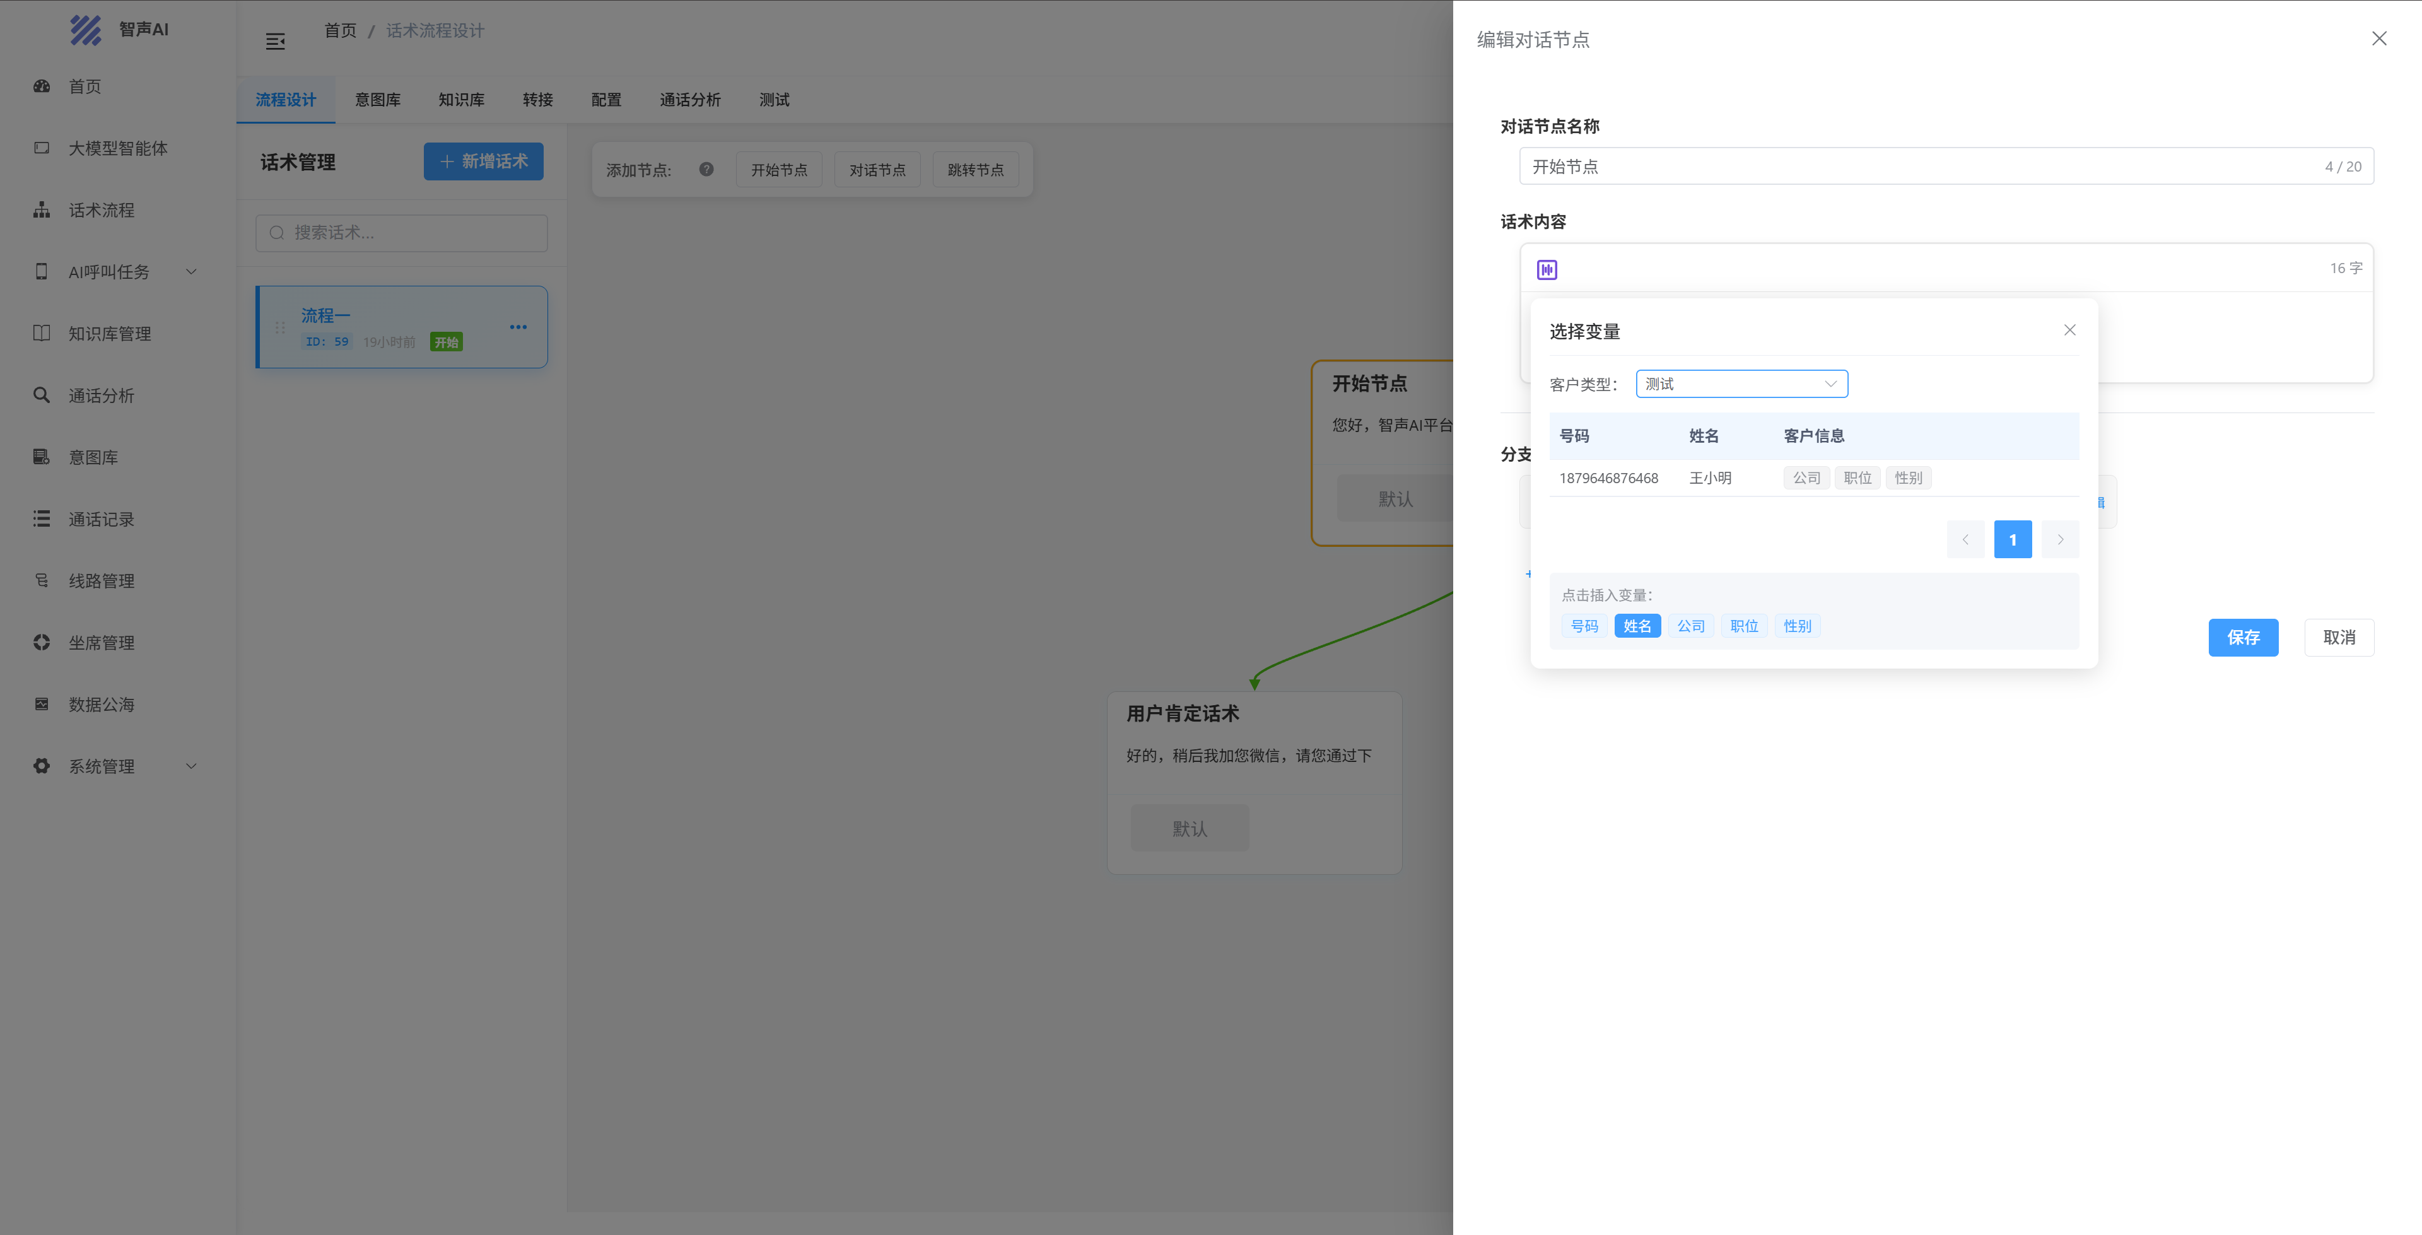Go to next page arrow

[2059, 540]
